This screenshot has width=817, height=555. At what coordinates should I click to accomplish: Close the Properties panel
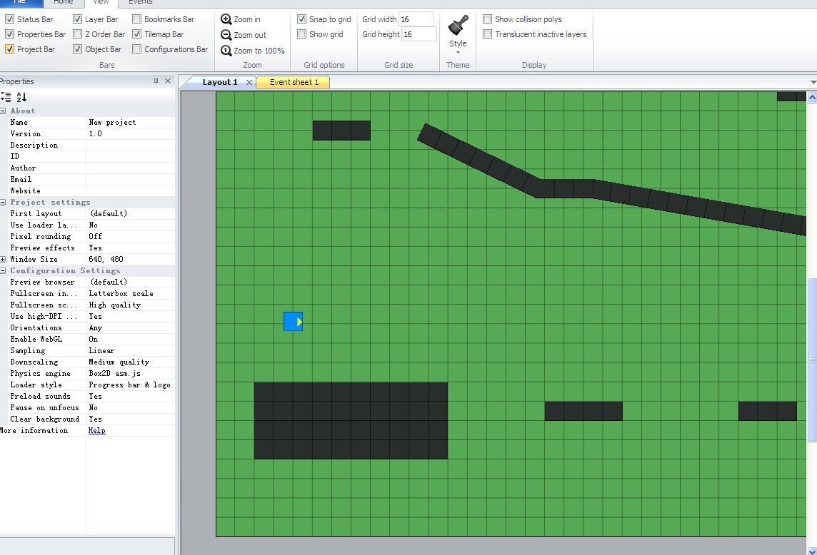[168, 81]
